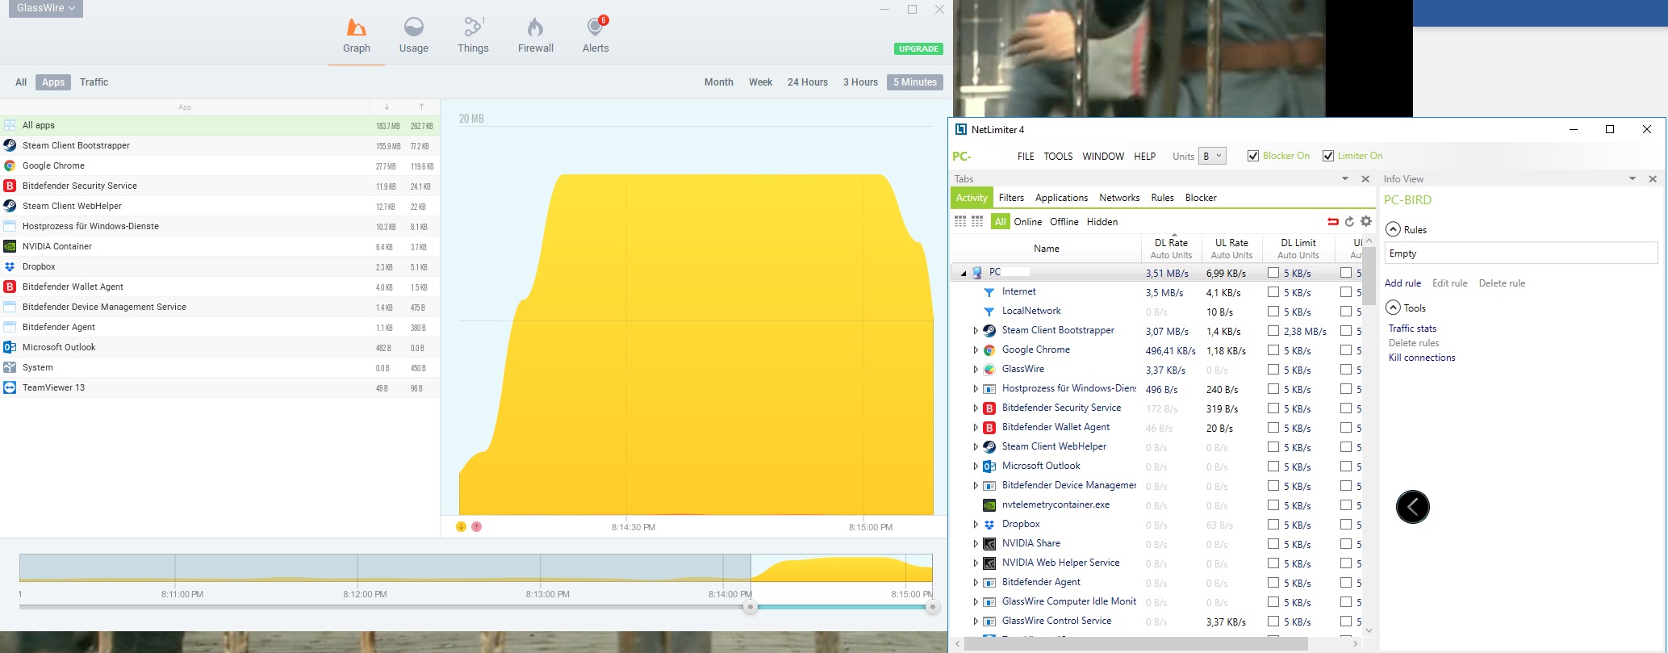Switch to the Traffic tab in GlassWire
Image resolution: width=1668 pixels, height=653 pixels.
94,82
